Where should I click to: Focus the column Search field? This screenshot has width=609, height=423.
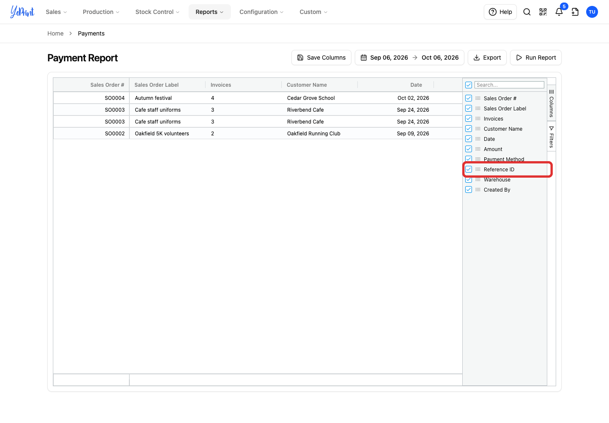[509, 85]
